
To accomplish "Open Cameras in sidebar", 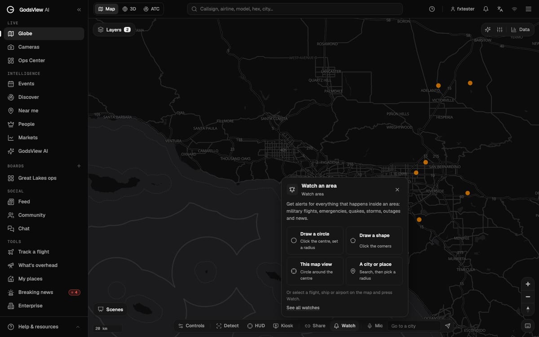I will coord(44,47).
